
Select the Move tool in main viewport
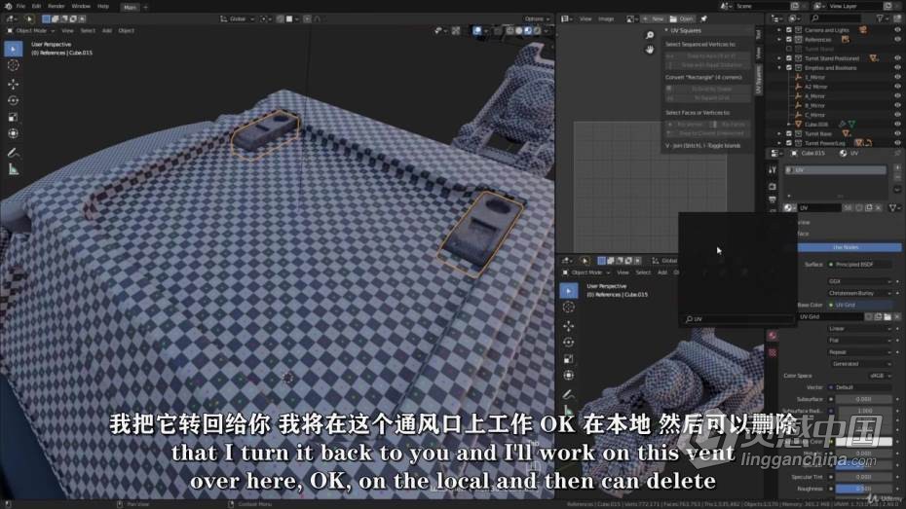click(x=14, y=85)
